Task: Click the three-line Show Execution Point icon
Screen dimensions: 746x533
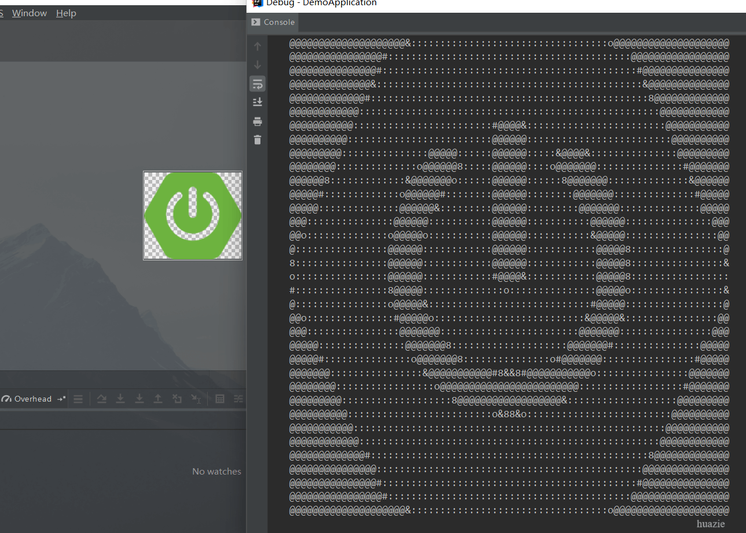Action: (78, 399)
